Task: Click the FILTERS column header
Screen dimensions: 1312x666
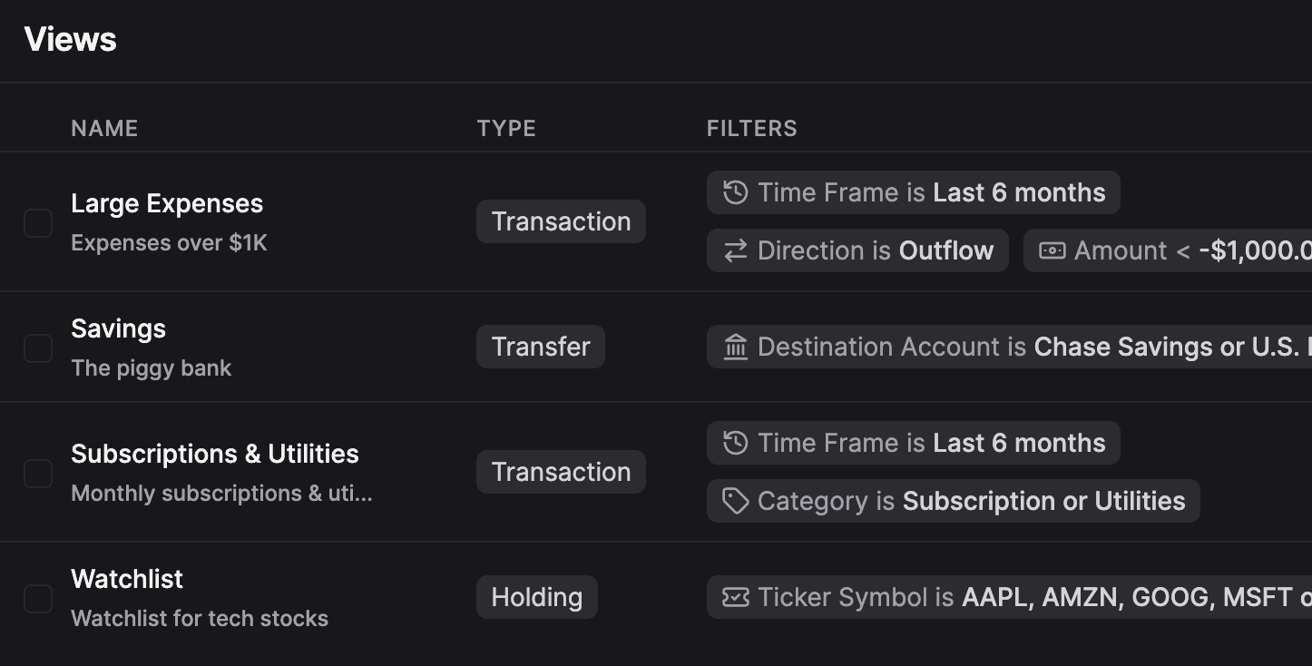Action: (751, 128)
